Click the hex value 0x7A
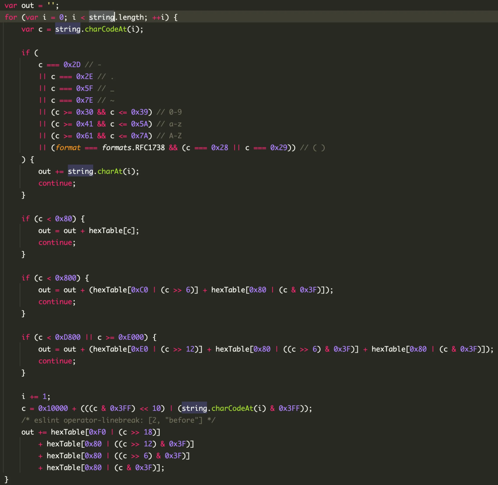This screenshot has width=498, height=485. 139,136
